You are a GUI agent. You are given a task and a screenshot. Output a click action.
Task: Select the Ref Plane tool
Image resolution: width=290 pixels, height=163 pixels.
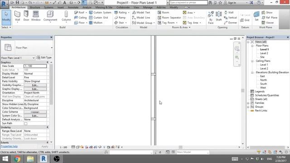(x=269, y=18)
